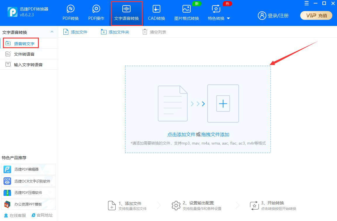Click step 3 开始转换 icon
Image resolution: width=337 pixels, height=221 pixels.
254,206
